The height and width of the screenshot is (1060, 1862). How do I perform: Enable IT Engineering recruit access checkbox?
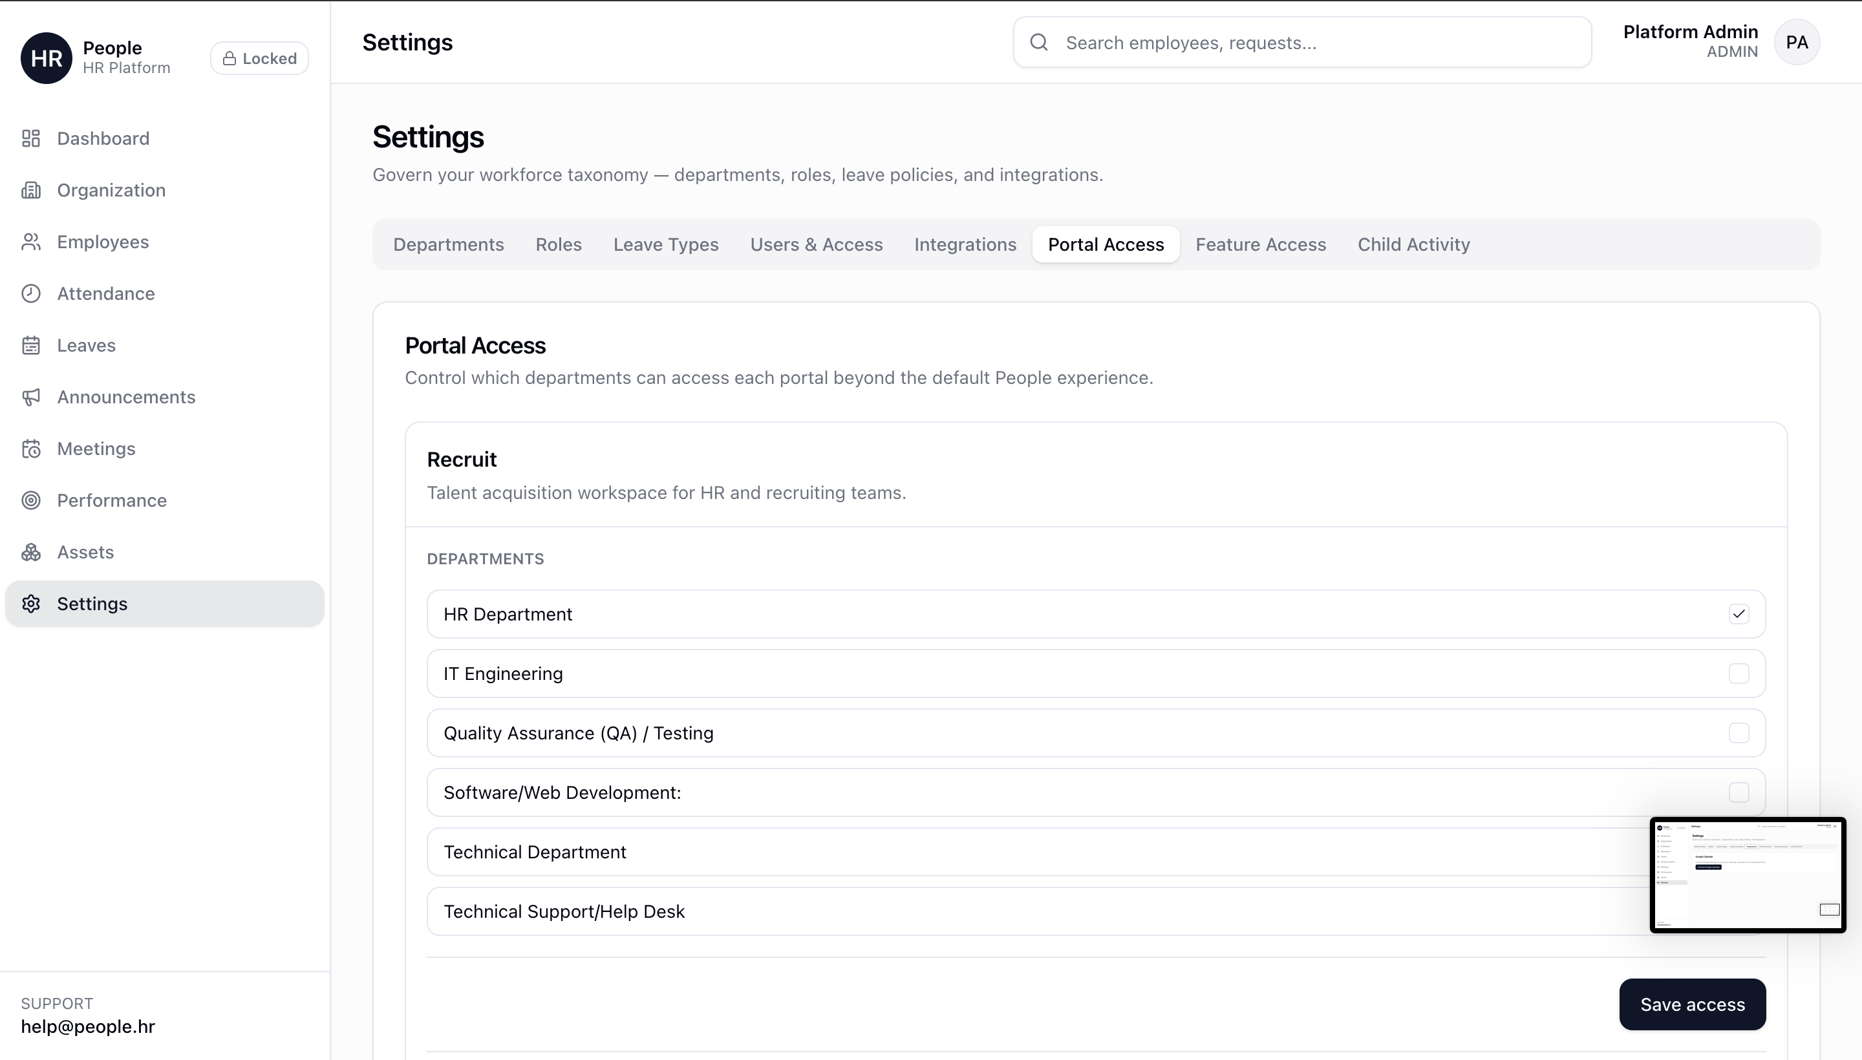click(x=1739, y=673)
